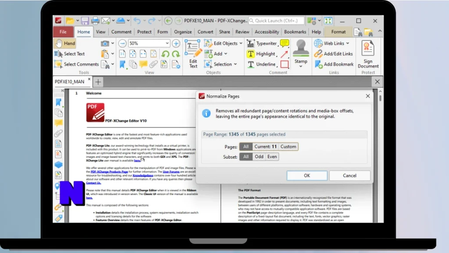Expand the Open folder dropdown arrow
This screenshot has width=449, height=253.
(77, 21)
